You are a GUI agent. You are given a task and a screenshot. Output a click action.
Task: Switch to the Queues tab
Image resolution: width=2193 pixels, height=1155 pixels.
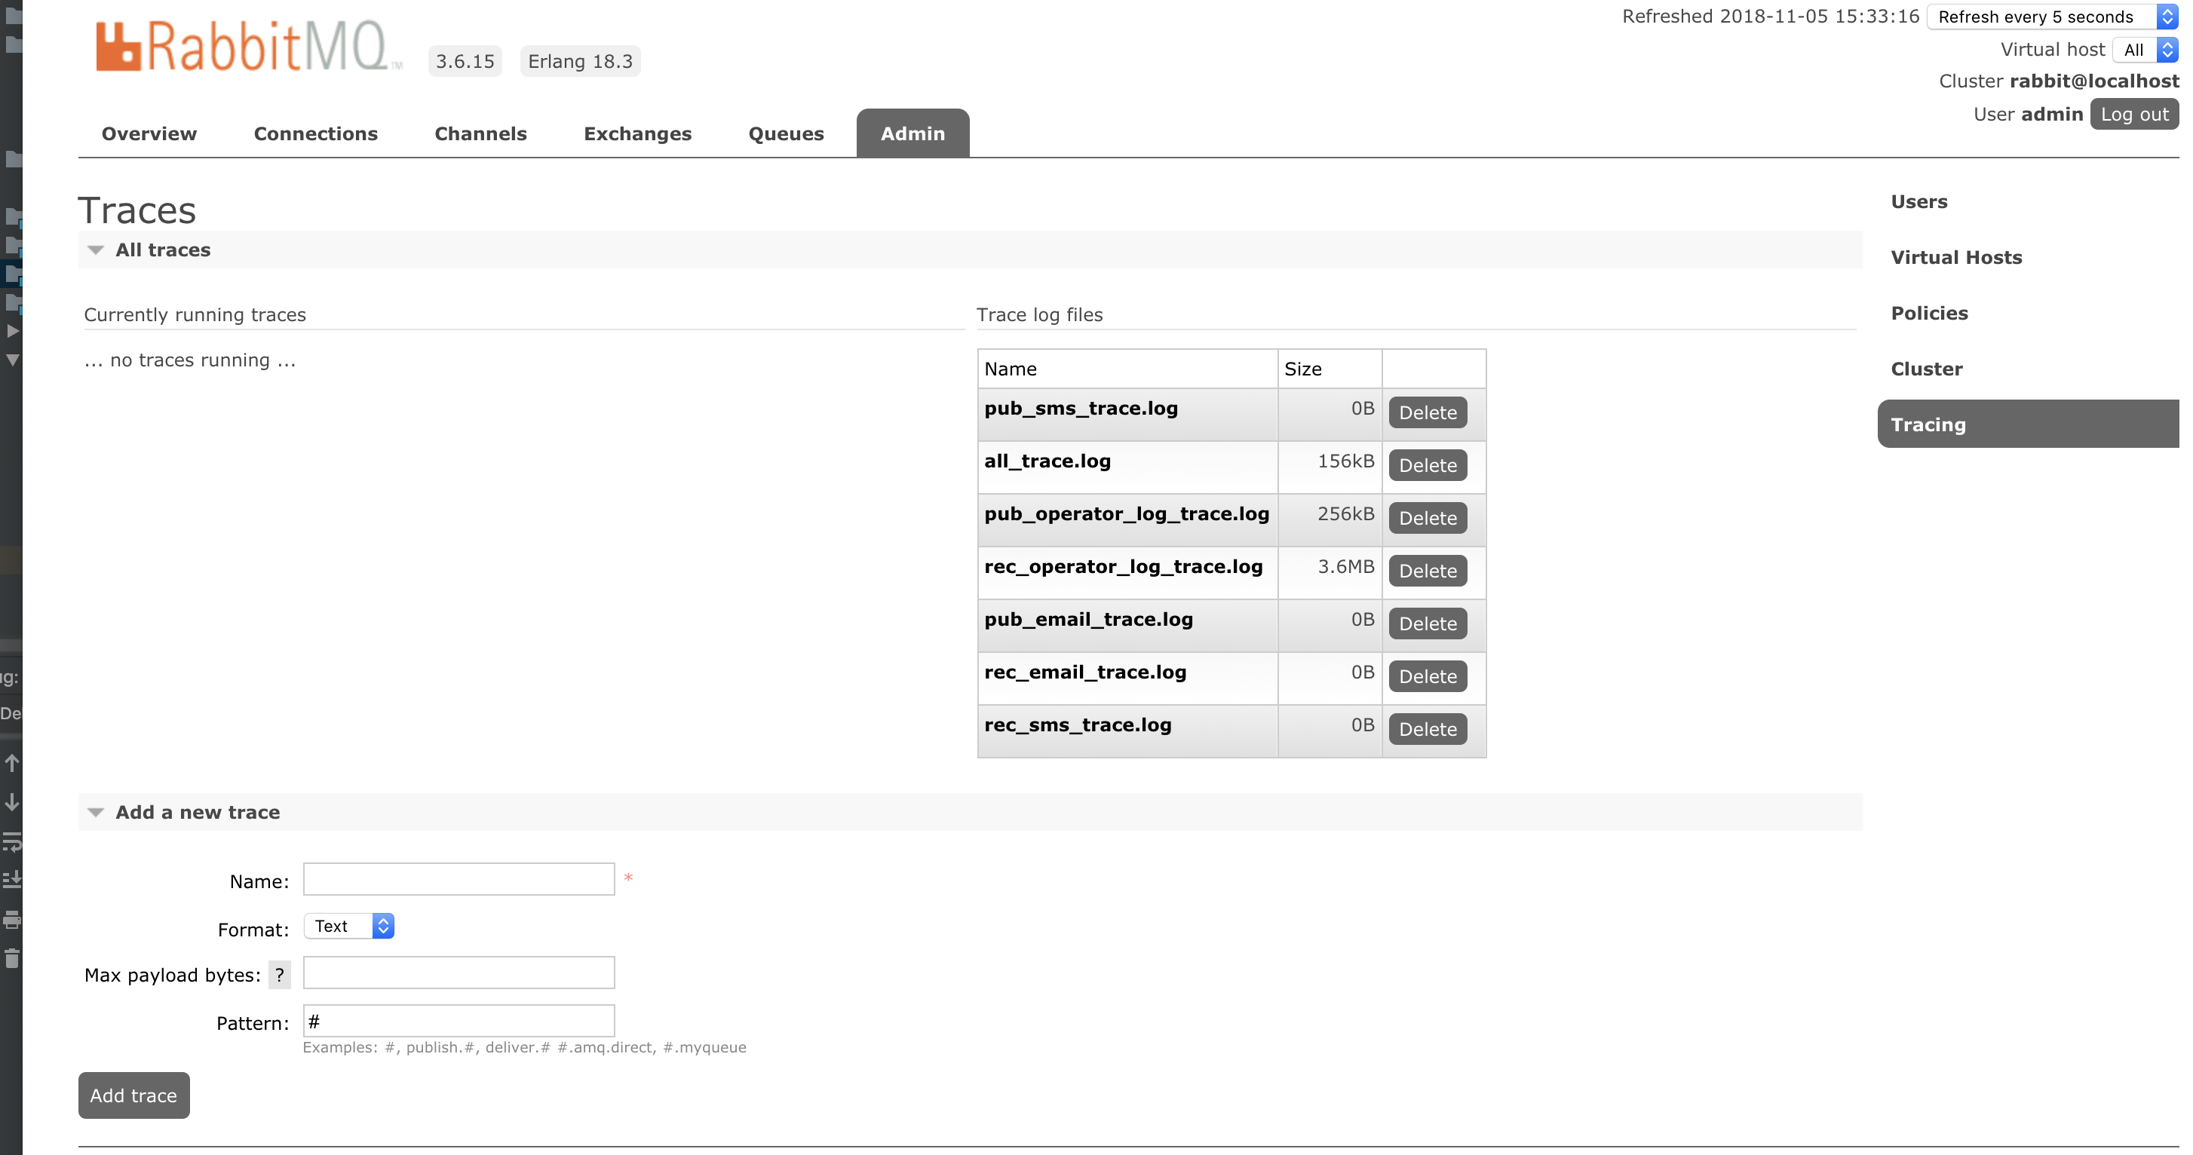[785, 133]
